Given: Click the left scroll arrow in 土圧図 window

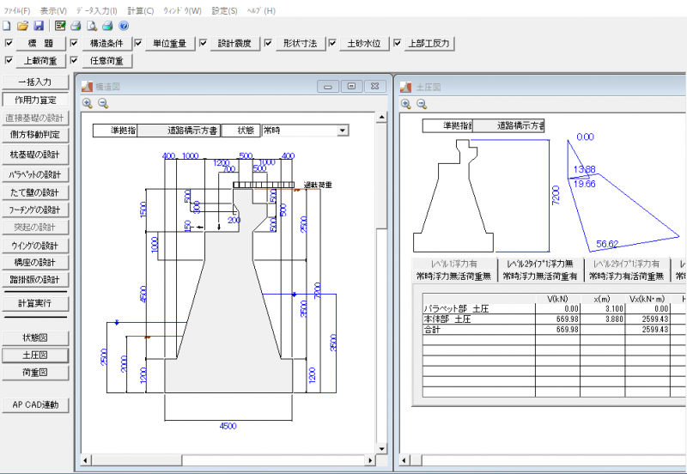Looking at the screenshot, I should (404, 460).
